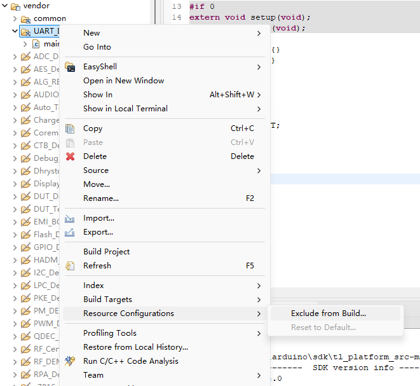Select the PKE_De folder row
Viewport: 420px width, 386px height.
[40, 298]
